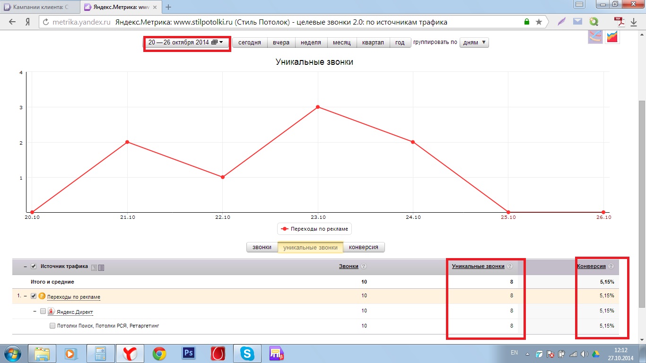Launch media player from taskbar
646x363 pixels.
[x=70, y=354]
